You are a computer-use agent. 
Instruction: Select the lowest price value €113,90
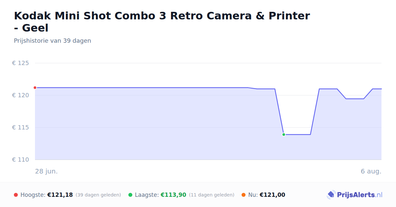click(173, 195)
